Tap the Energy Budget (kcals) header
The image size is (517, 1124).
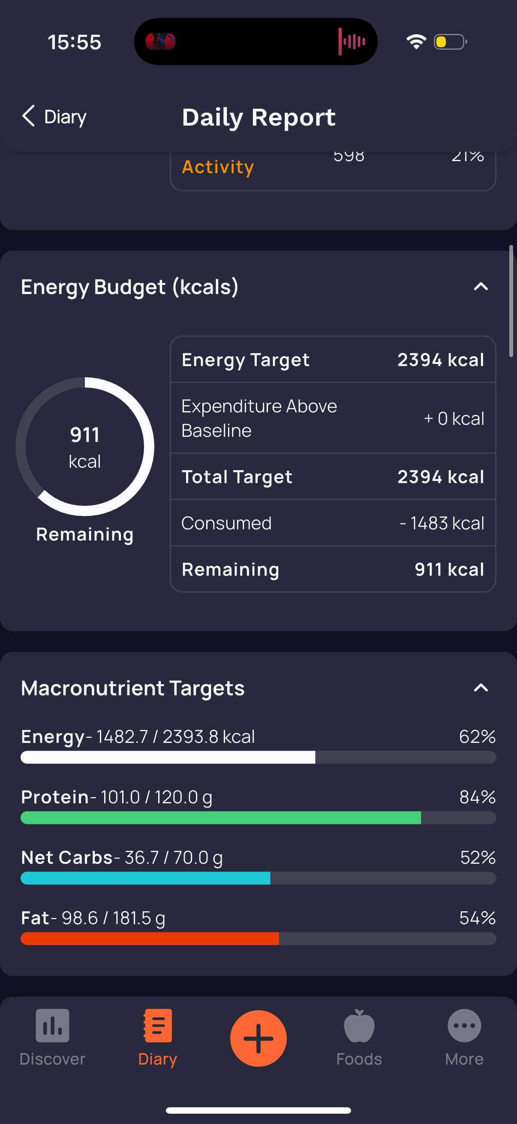pyautogui.click(x=129, y=287)
